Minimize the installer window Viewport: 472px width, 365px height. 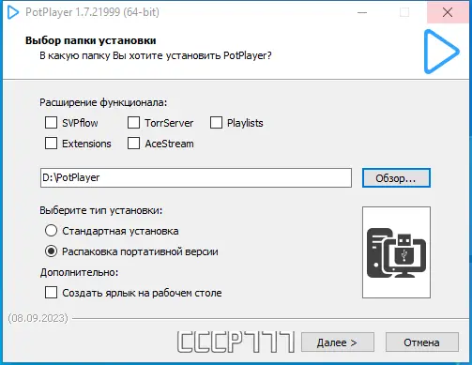(x=362, y=12)
